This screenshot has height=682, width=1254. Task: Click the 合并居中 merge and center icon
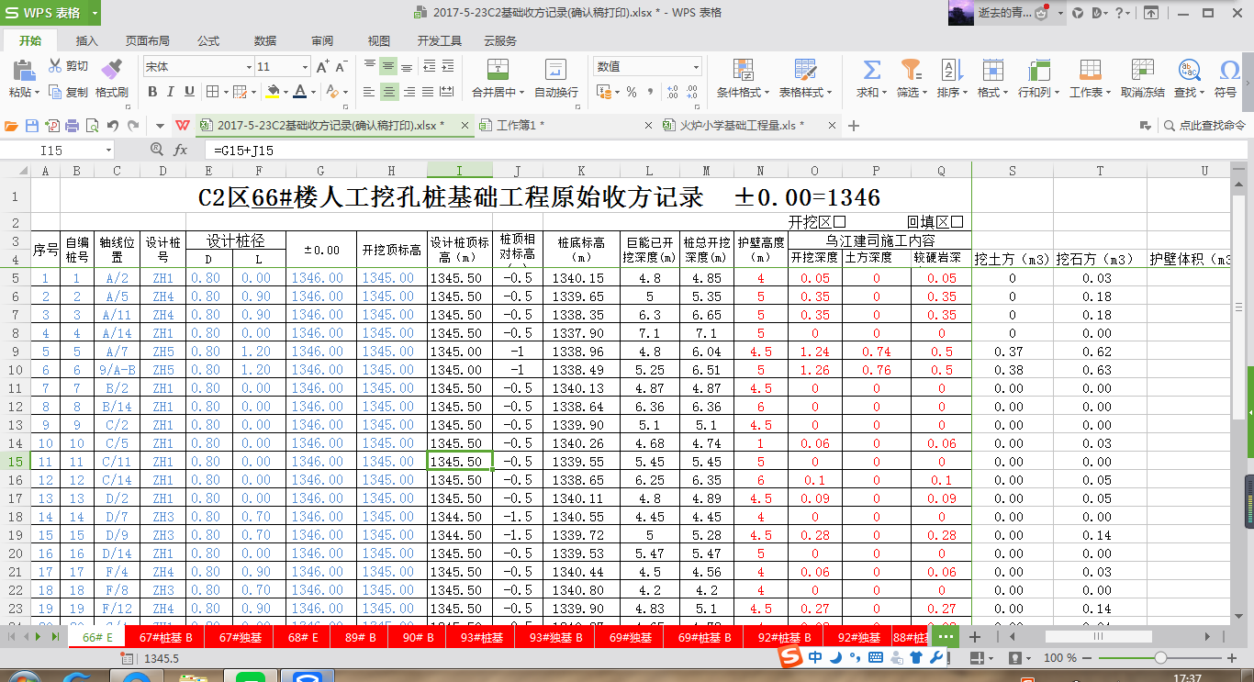click(498, 70)
